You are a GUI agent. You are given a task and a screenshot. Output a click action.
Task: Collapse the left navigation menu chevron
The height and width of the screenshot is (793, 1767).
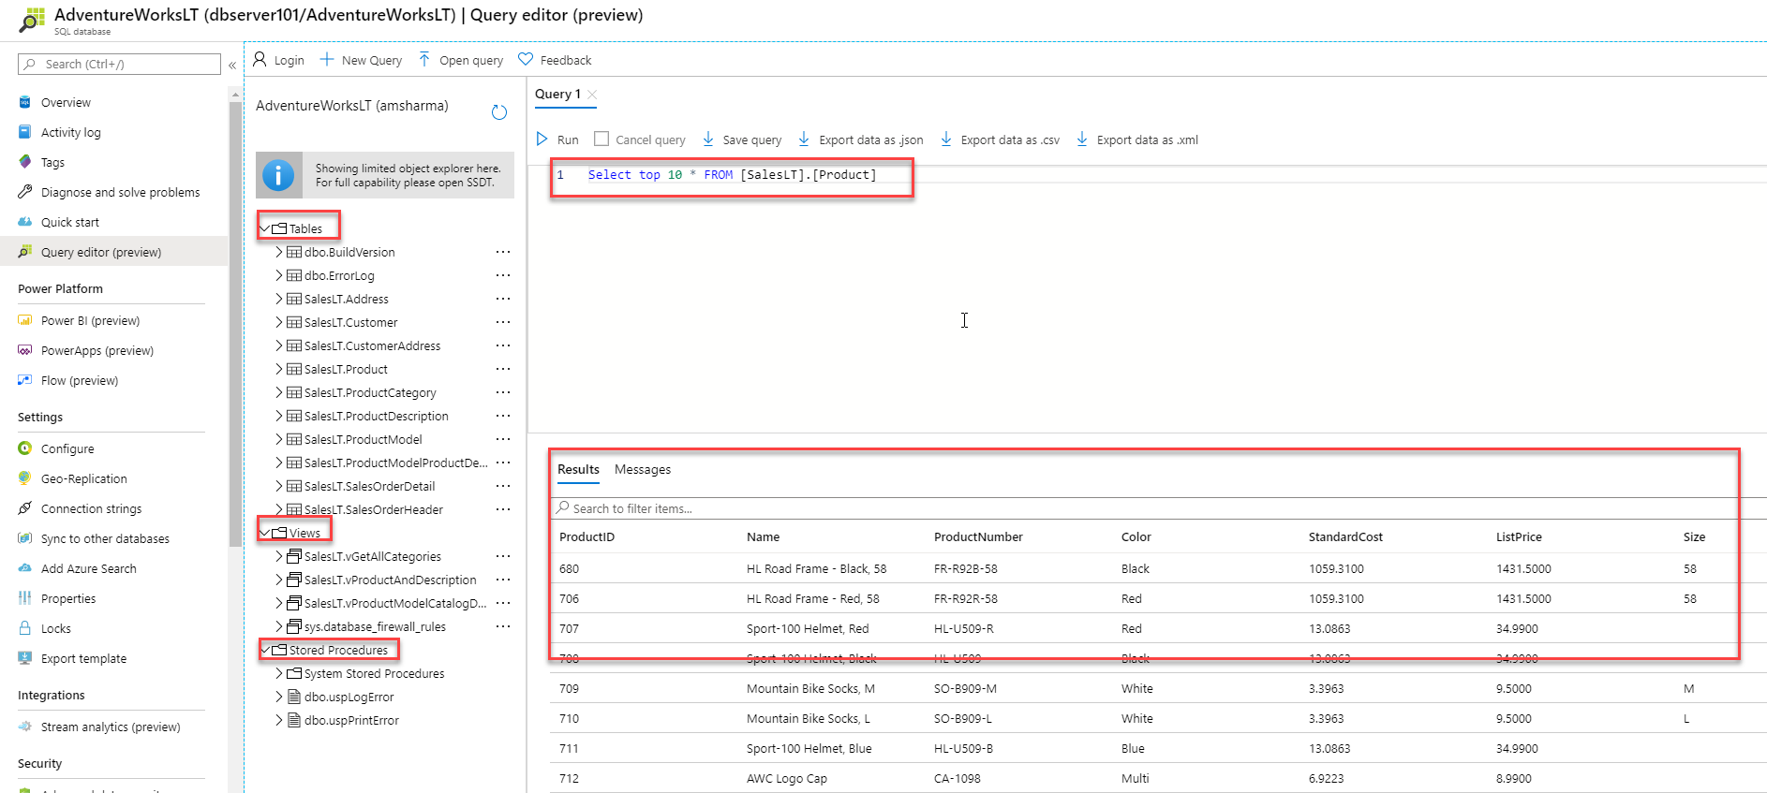232,65
